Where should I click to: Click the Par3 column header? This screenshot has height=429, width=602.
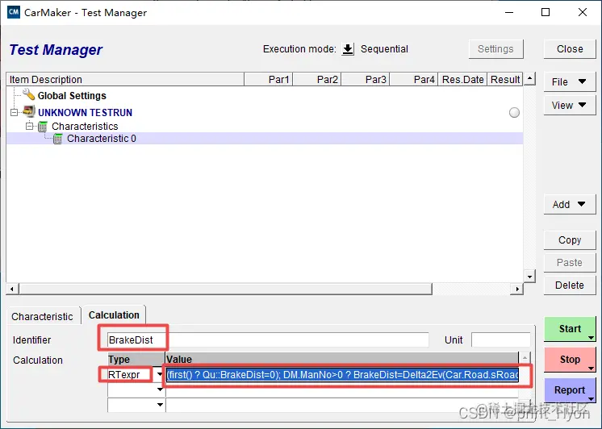pos(365,80)
